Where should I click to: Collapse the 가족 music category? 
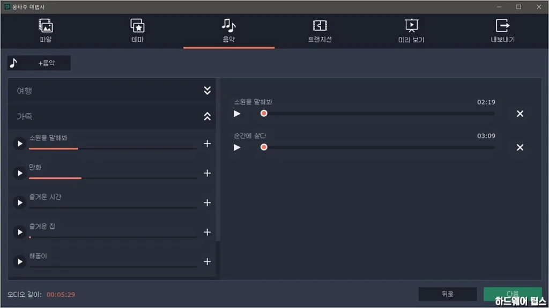point(207,117)
